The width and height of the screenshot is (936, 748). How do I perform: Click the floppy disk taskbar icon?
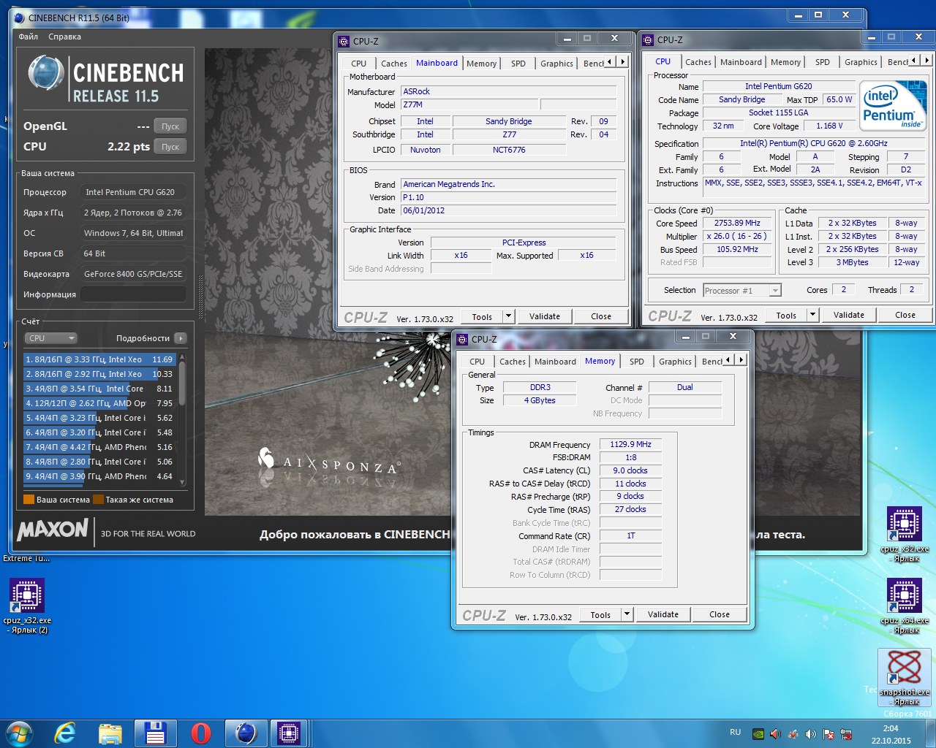pyautogui.click(x=156, y=733)
